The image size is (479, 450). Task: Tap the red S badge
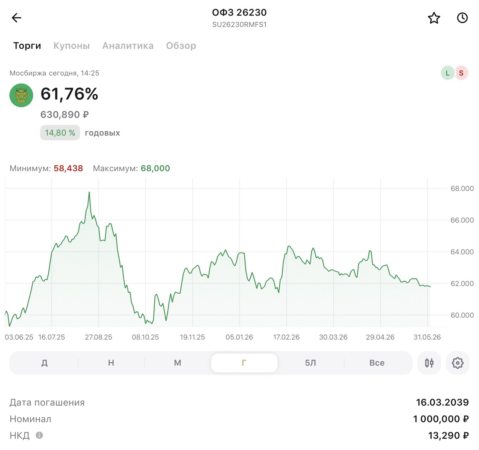point(461,73)
